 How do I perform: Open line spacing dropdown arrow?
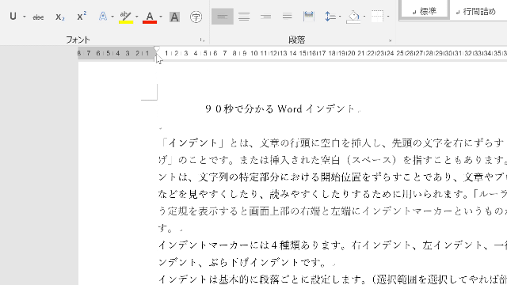(340, 17)
